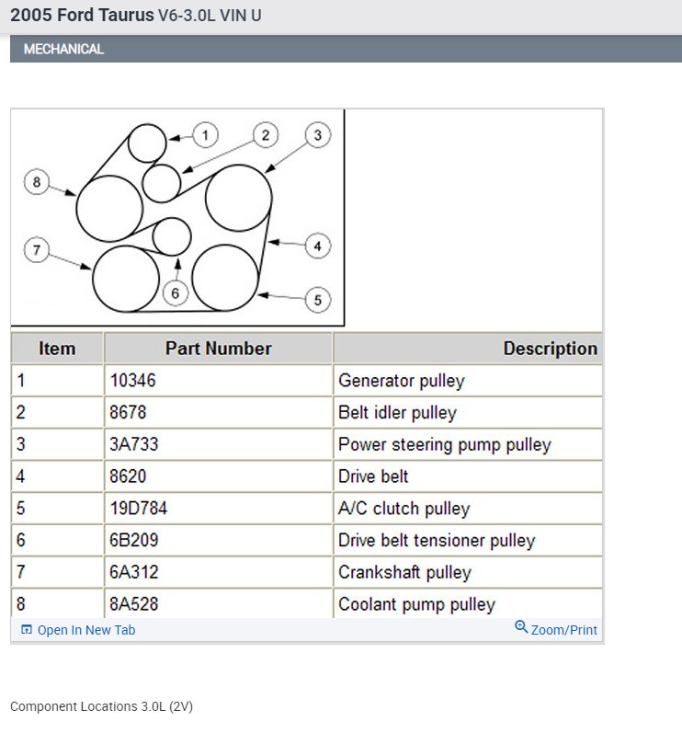Click the Drive belt tensioner pulley row

click(x=436, y=541)
